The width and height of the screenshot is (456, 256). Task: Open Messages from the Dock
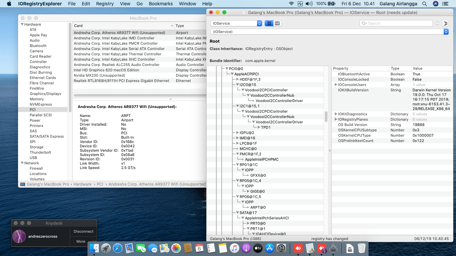click(153, 248)
